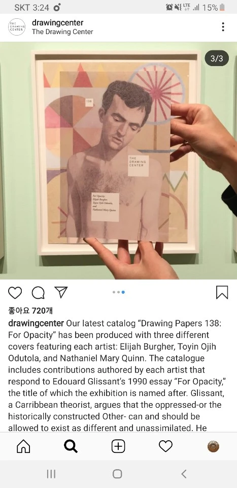Go to Home feed tab
The image size is (237, 488).
[24, 447]
